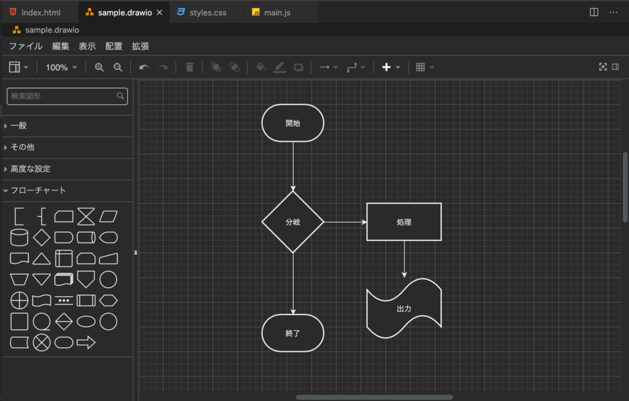Open the 表示 menu
This screenshot has height=401, width=629.
[87, 46]
